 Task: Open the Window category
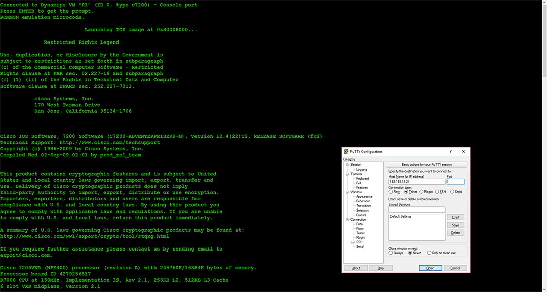[356, 192]
